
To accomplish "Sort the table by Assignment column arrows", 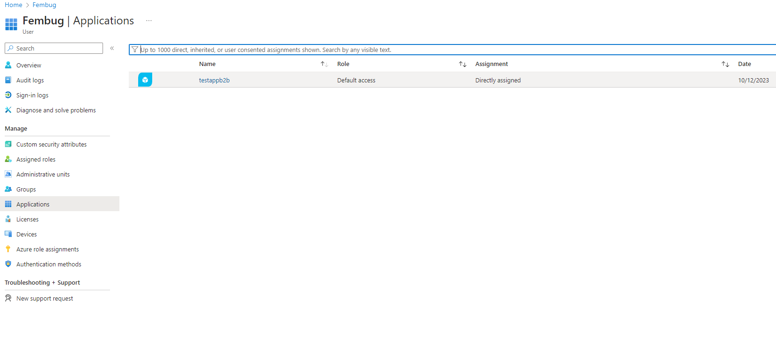I will click(725, 64).
